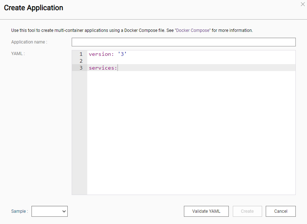Viewport: 307px width, 224px height.
Task: Select line number 1 in the gutter
Action: (81, 54)
